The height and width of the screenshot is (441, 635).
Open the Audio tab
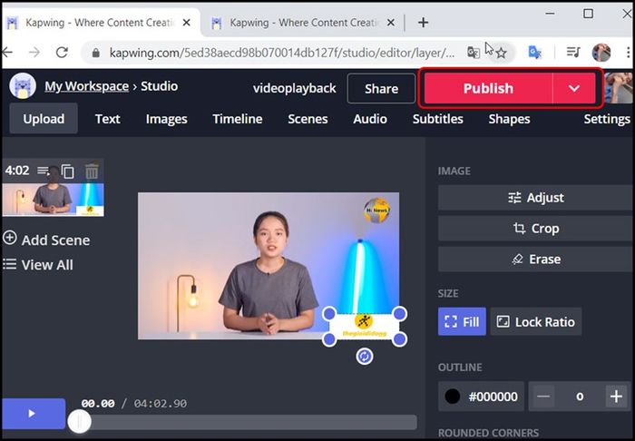tap(370, 119)
